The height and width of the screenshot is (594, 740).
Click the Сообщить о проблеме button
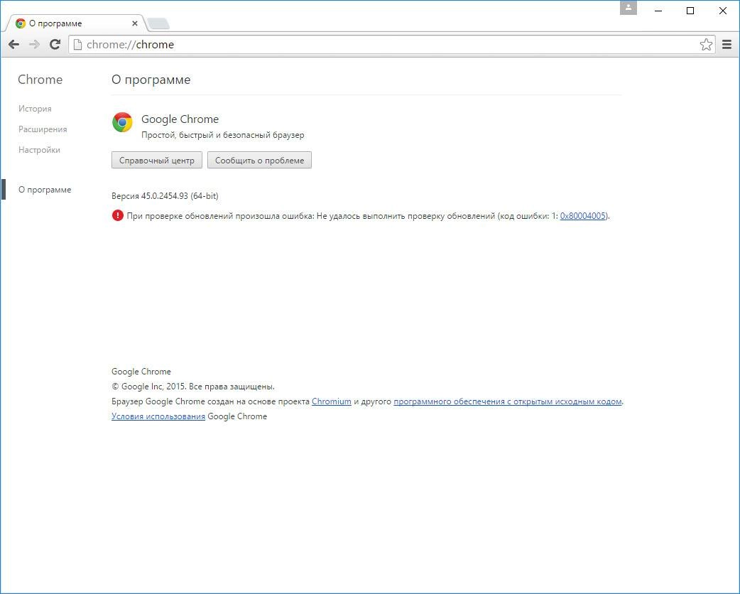[259, 160]
